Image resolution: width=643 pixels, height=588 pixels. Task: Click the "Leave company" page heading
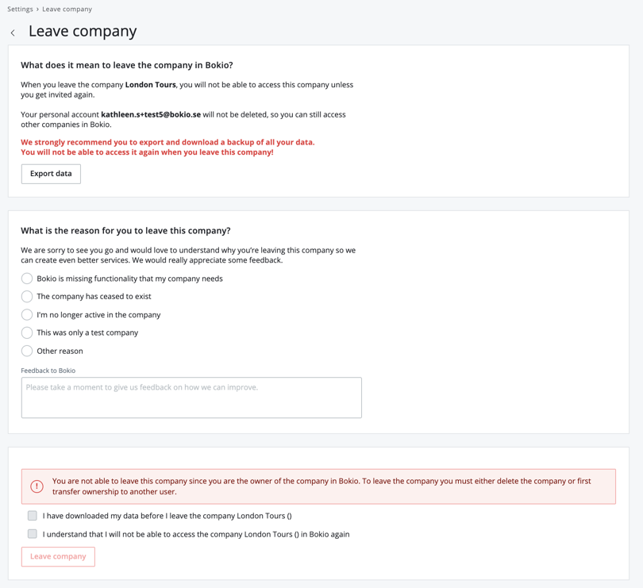[83, 32]
